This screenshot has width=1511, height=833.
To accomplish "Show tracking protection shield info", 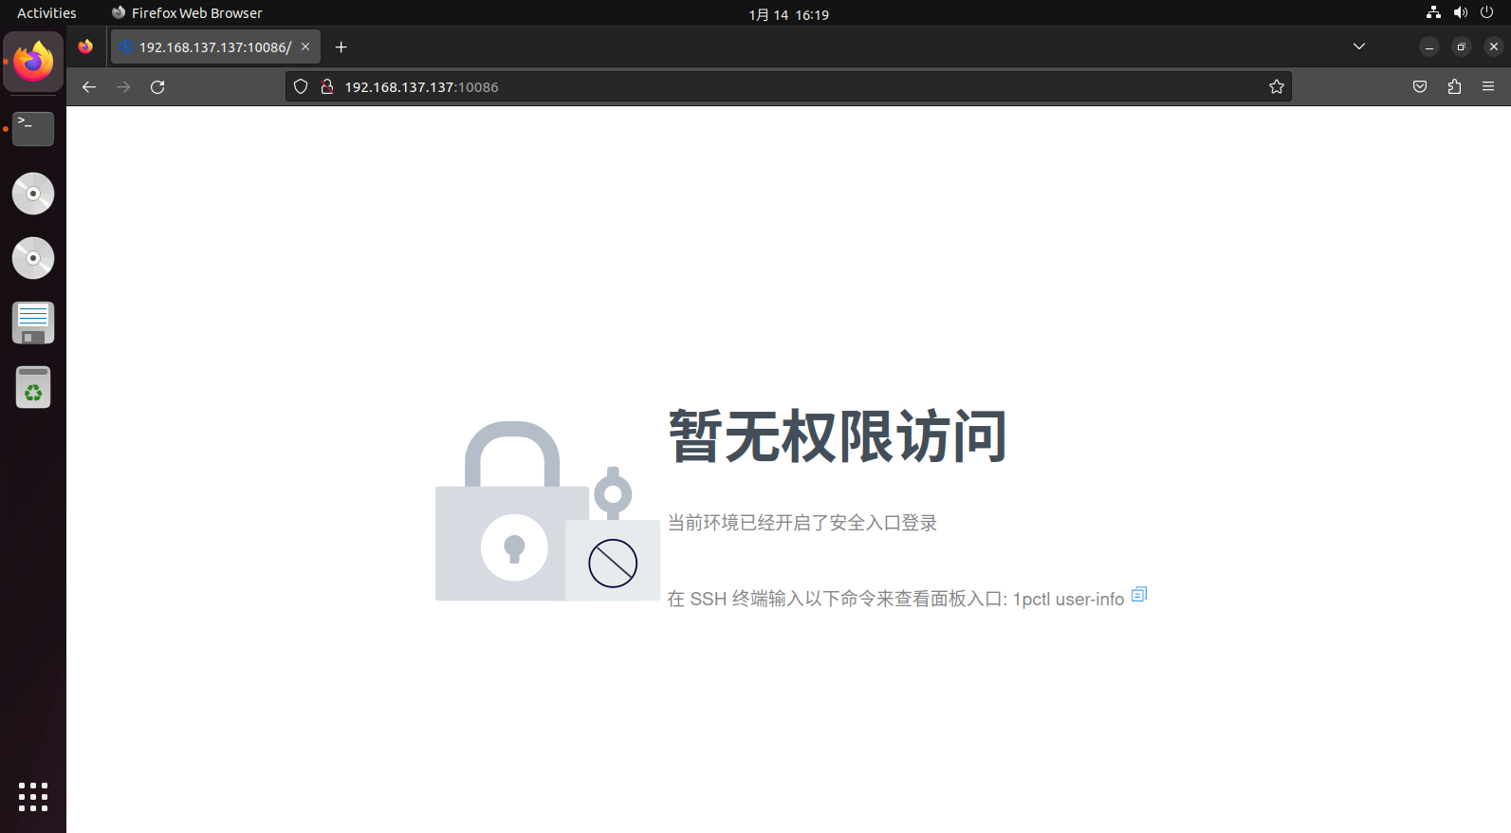I will pyautogui.click(x=301, y=87).
